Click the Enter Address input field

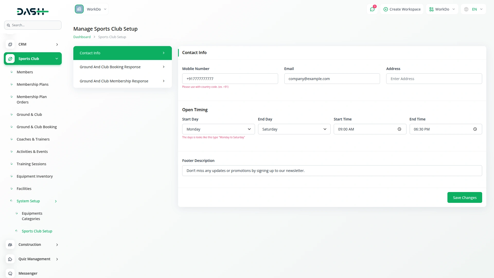coord(434,79)
